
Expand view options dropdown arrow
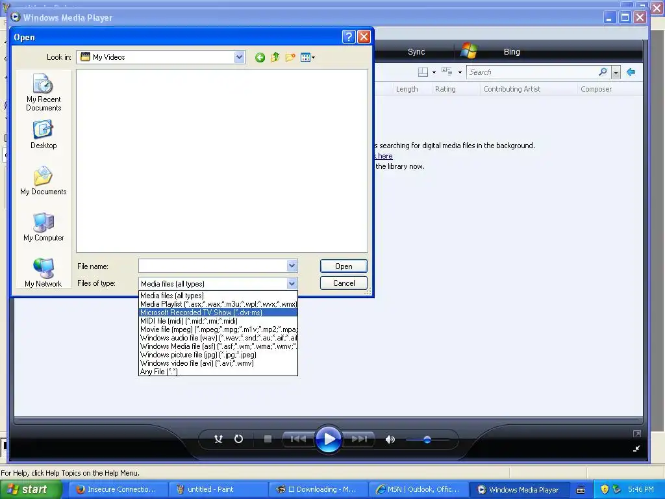tap(460, 73)
